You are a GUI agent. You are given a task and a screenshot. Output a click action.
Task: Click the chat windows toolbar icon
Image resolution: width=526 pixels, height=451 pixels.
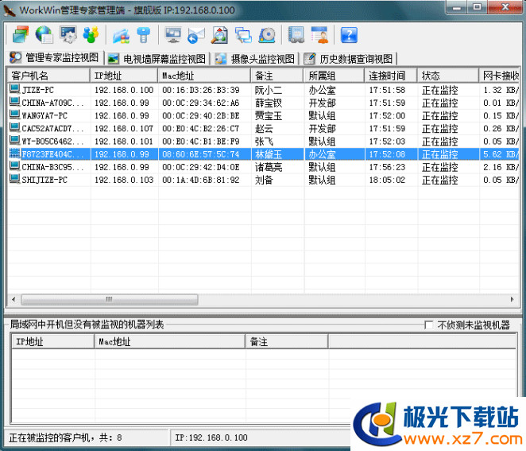(x=243, y=35)
